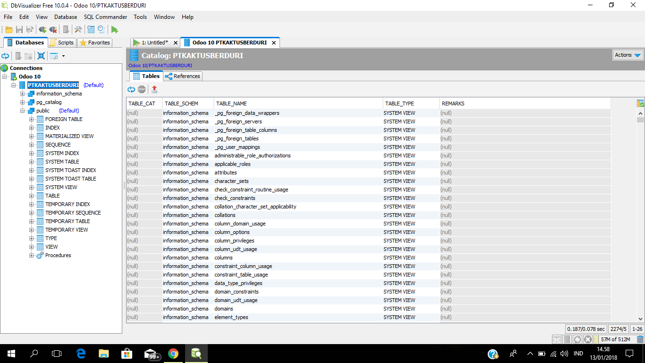
Task: Refresh the tables list with the reload icon
Action: pos(131,89)
